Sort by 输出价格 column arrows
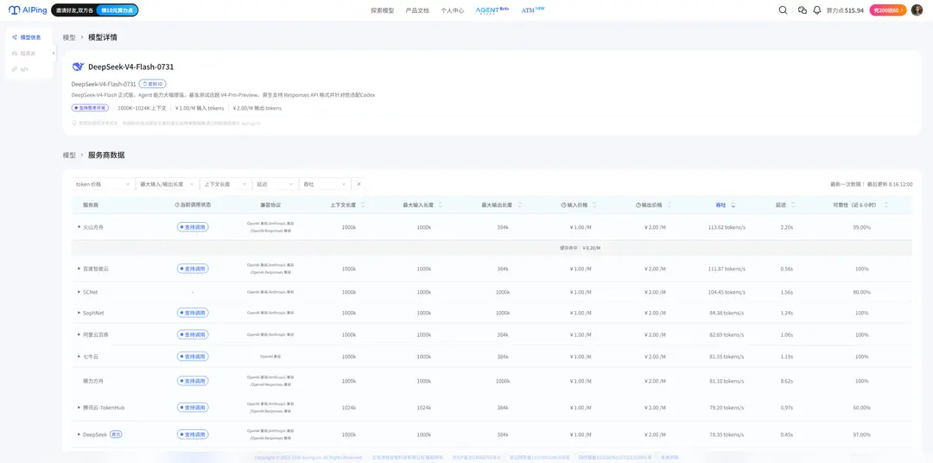 coord(670,205)
